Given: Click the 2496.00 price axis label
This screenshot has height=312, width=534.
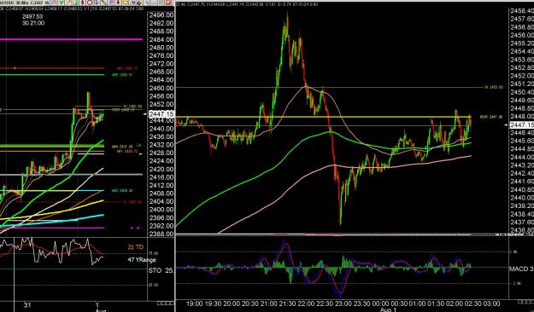Looking at the screenshot, I should (161, 15).
